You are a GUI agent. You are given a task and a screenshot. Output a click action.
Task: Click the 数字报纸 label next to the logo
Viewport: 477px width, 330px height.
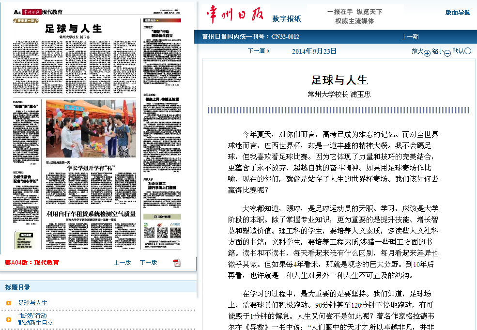coord(287,19)
